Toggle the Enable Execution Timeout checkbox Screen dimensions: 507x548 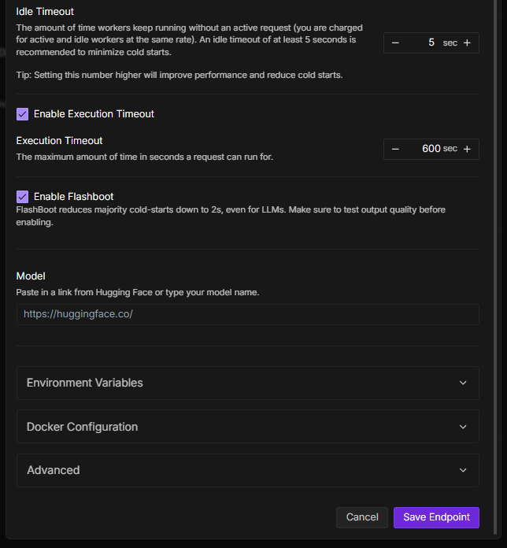pyautogui.click(x=23, y=114)
